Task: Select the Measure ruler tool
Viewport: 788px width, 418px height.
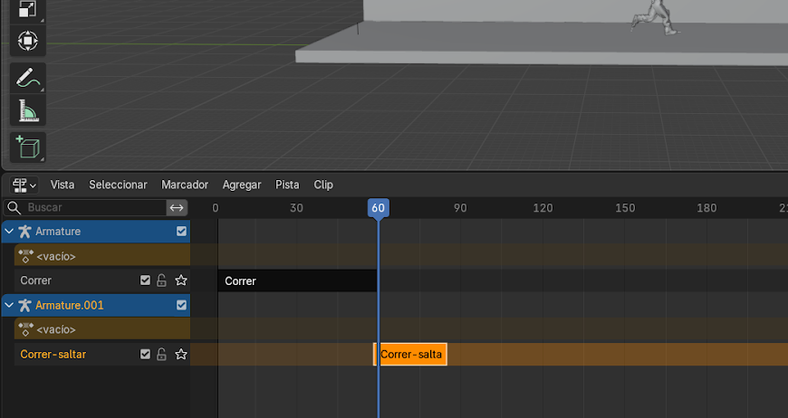Action: tap(27, 111)
